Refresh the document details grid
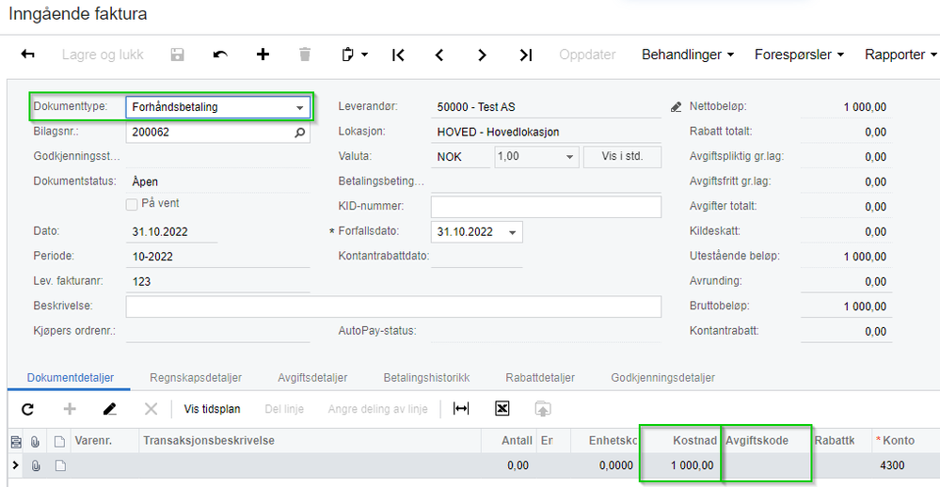The height and width of the screenshot is (487, 940). (27, 409)
